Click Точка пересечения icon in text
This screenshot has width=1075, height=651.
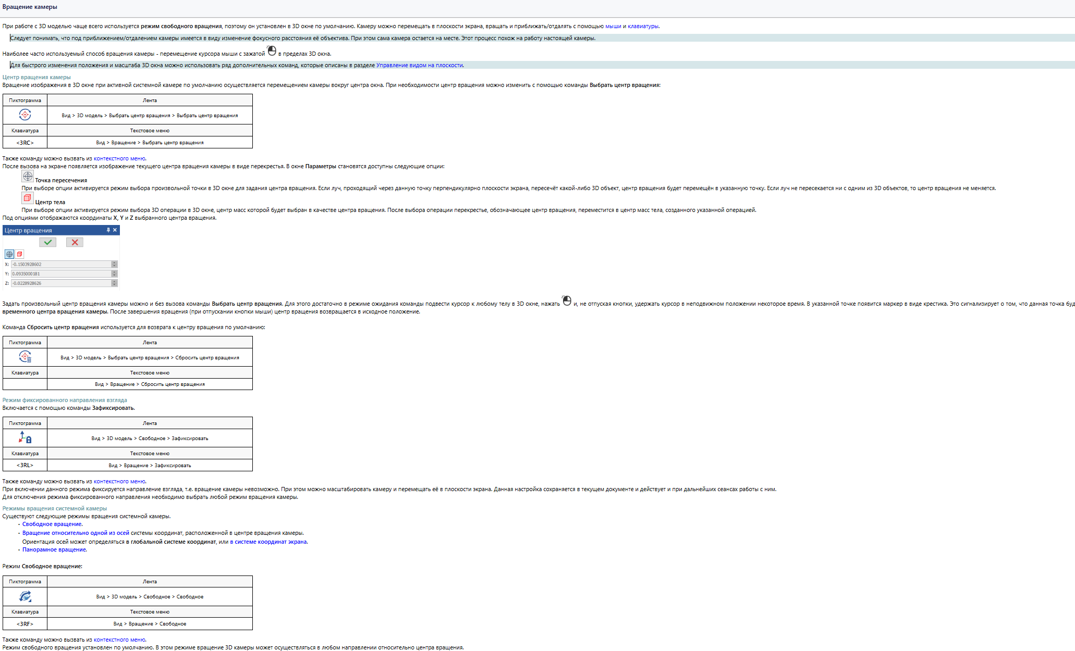[28, 177]
